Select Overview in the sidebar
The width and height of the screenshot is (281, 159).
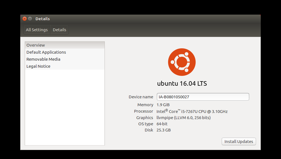tap(65, 45)
